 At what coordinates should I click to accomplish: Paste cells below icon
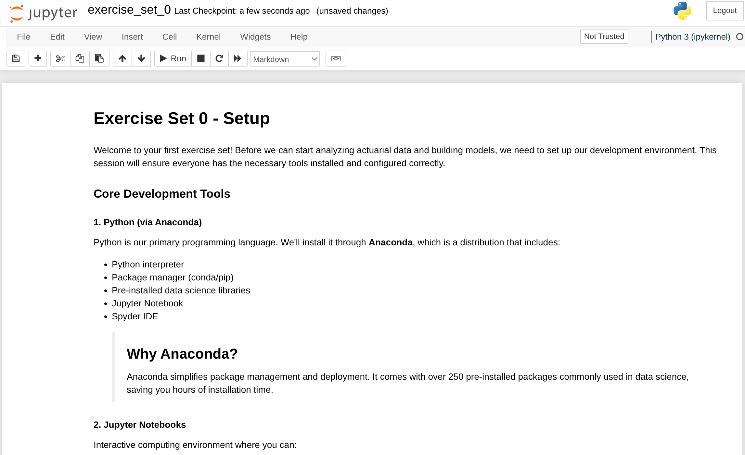pyautogui.click(x=99, y=58)
